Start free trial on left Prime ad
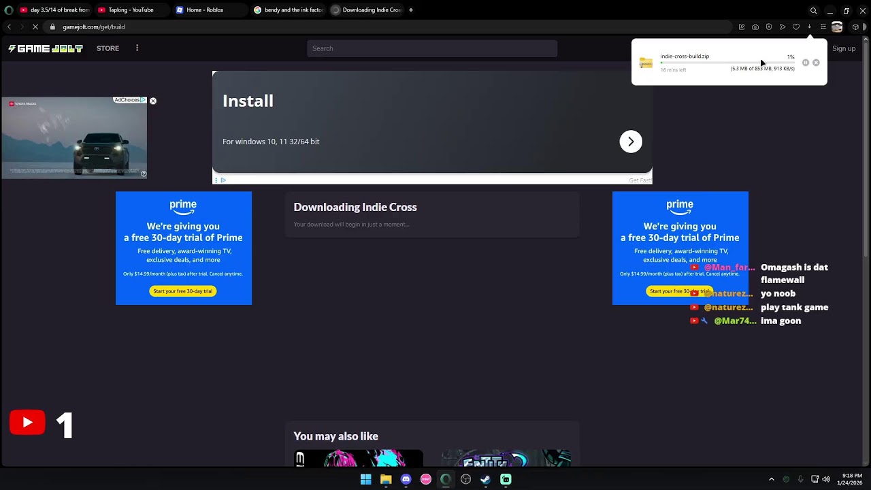The width and height of the screenshot is (871, 490). pos(182,291)
